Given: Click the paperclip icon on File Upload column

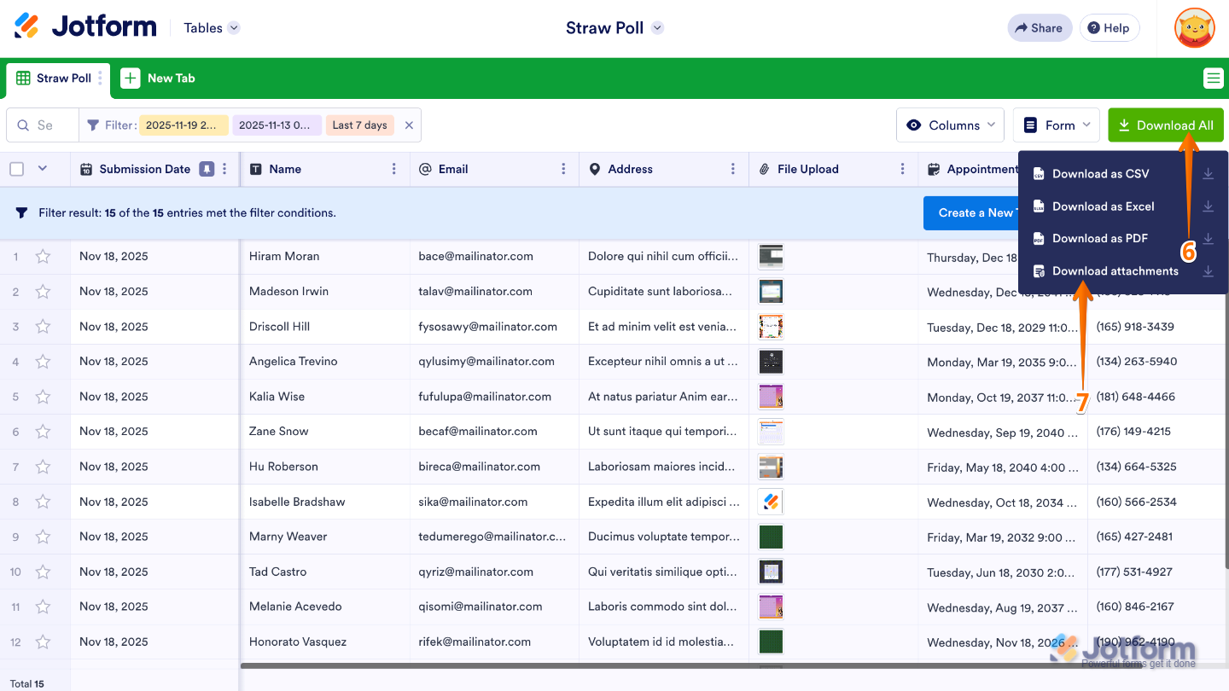Looking at the screenshot, I should 764,169.
